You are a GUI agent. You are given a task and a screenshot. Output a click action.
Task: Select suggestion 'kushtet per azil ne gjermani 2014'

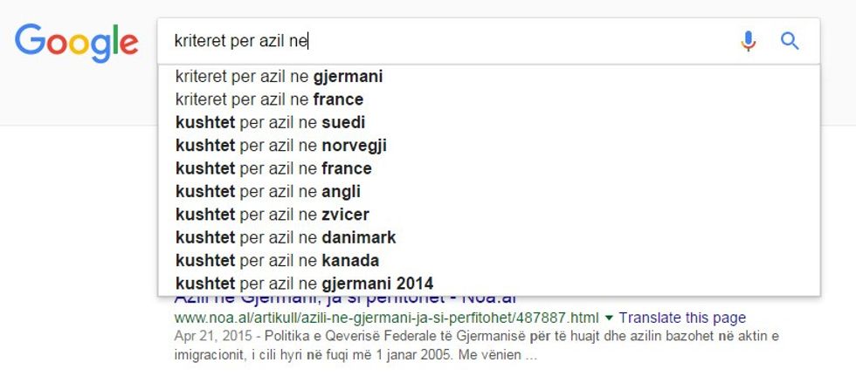[304, 284]
